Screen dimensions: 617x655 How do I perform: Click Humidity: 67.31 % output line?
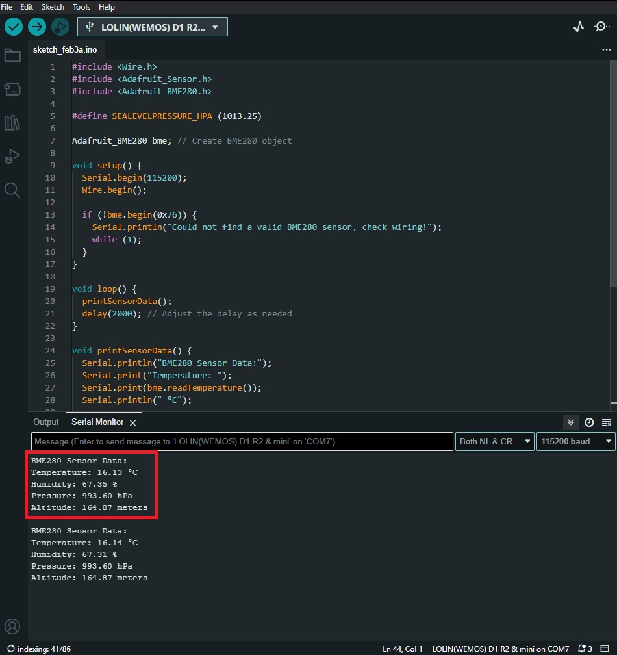pos(74,554)
